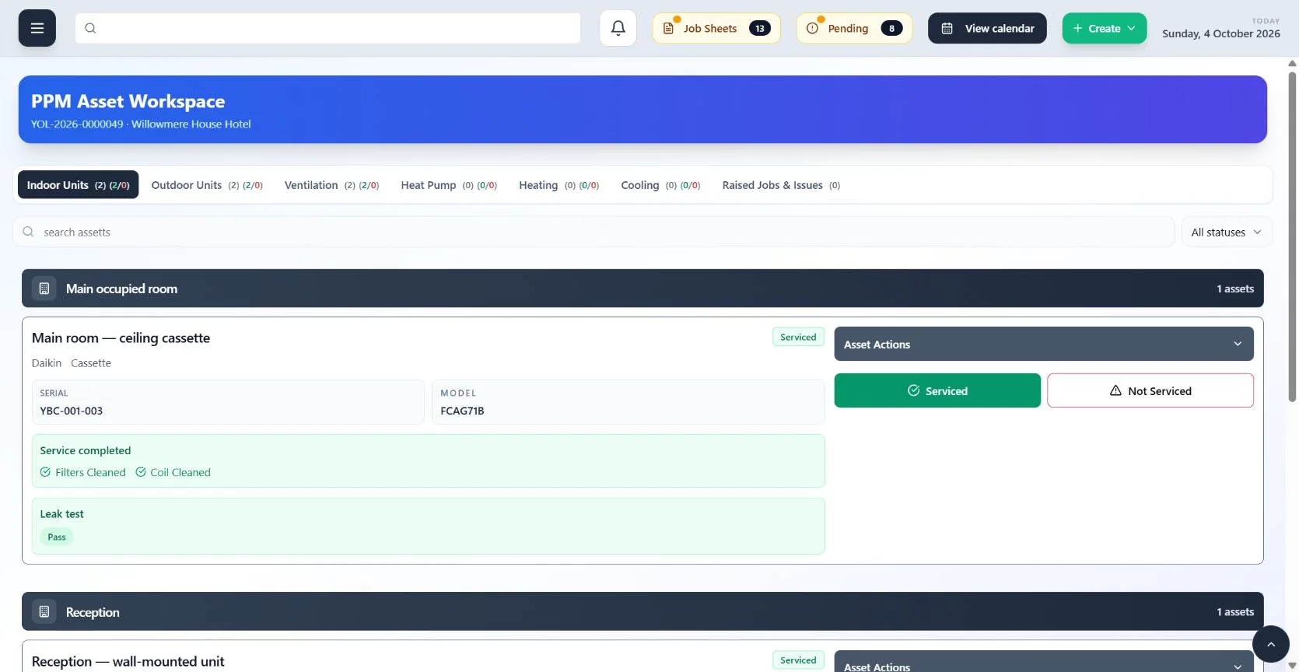This screenshot has height=672, width=1299.
Task: Open the Create dropdown menu
Action: 1105,28
